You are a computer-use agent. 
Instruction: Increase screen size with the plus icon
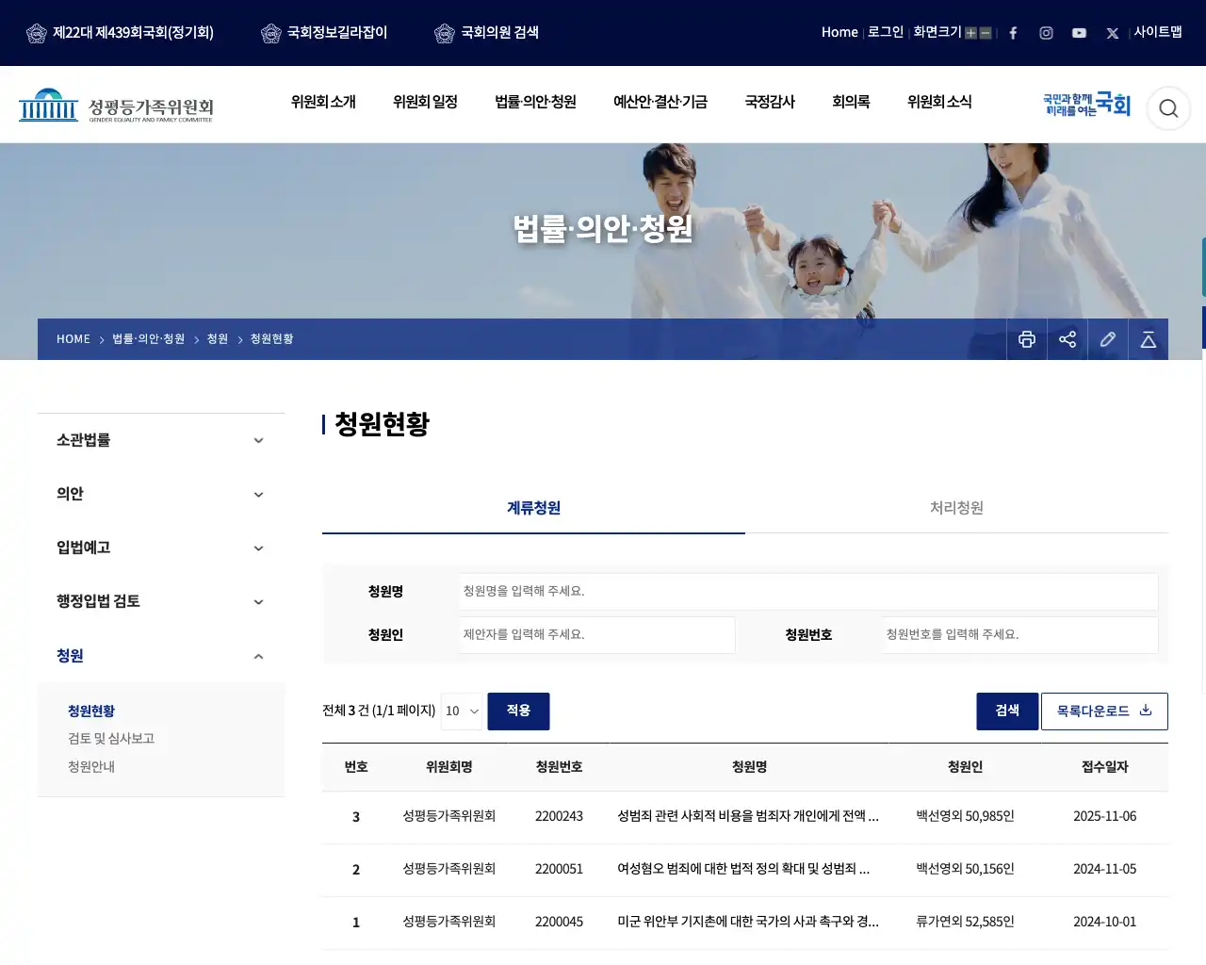(x=970, y=33)
